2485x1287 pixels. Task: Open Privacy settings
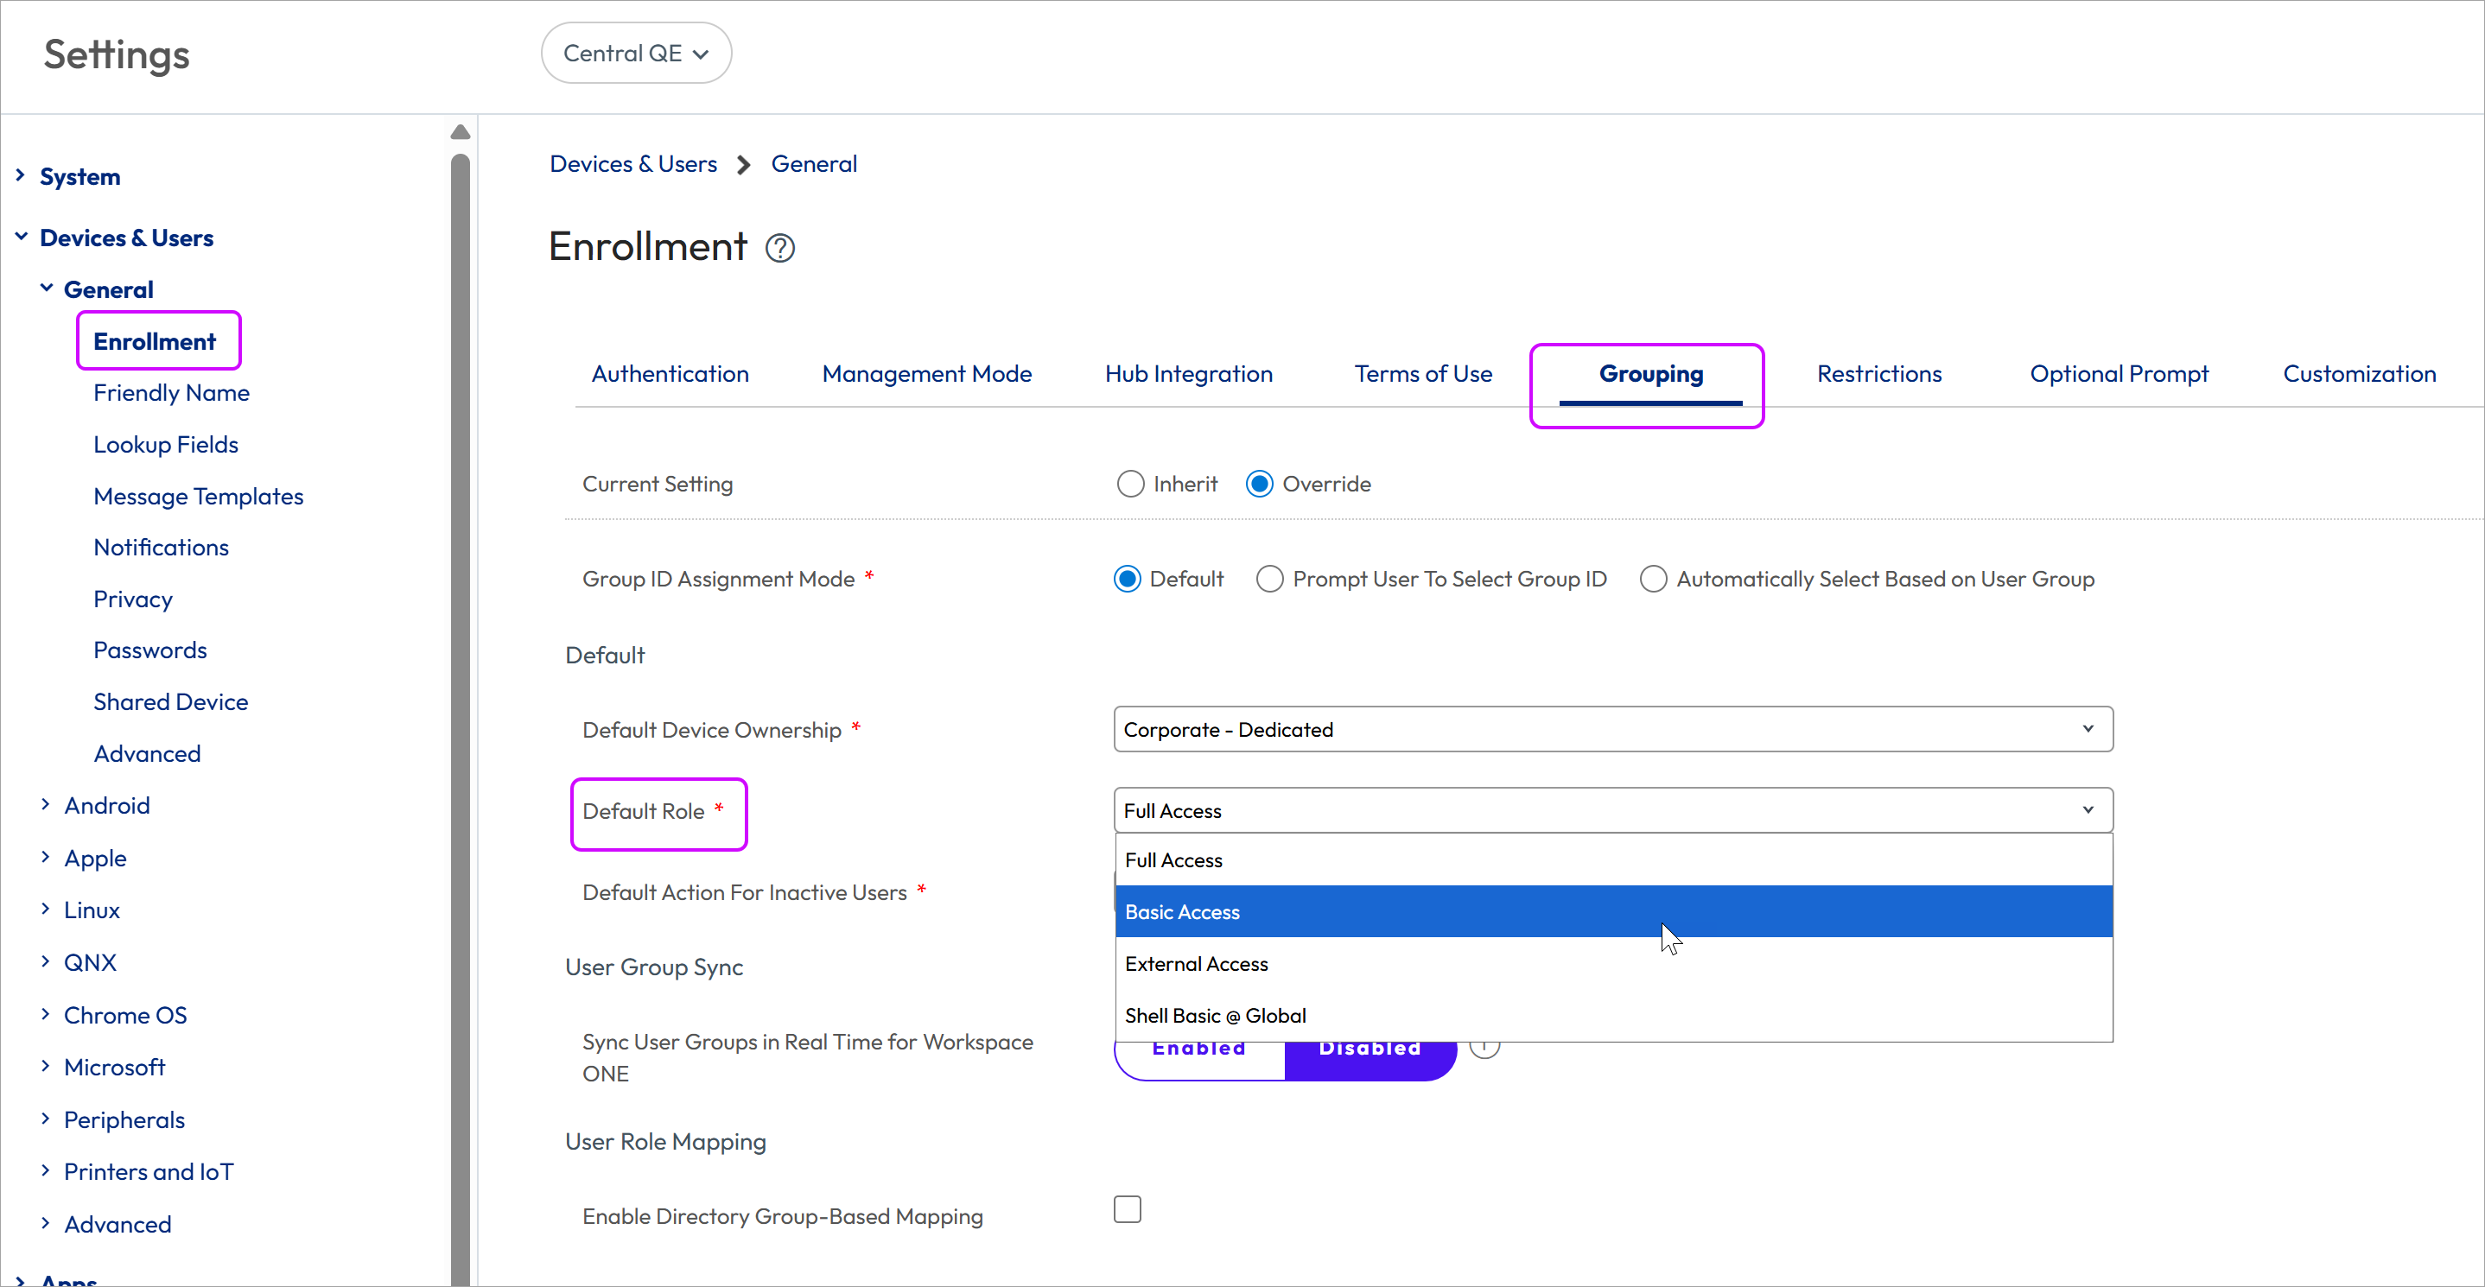click(132, 599)
